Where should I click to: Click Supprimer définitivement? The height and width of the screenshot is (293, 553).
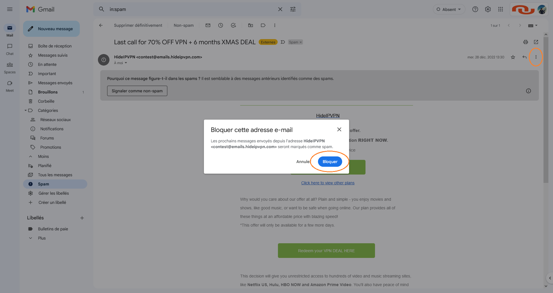point(138,25)
